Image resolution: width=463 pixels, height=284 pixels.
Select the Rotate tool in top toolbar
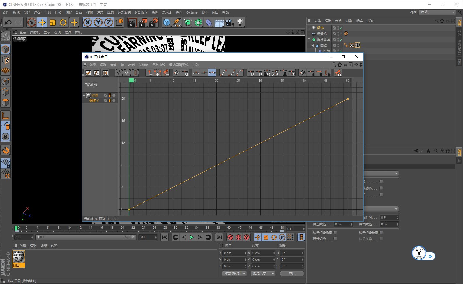pyautogui.click(x=63, y=22)
